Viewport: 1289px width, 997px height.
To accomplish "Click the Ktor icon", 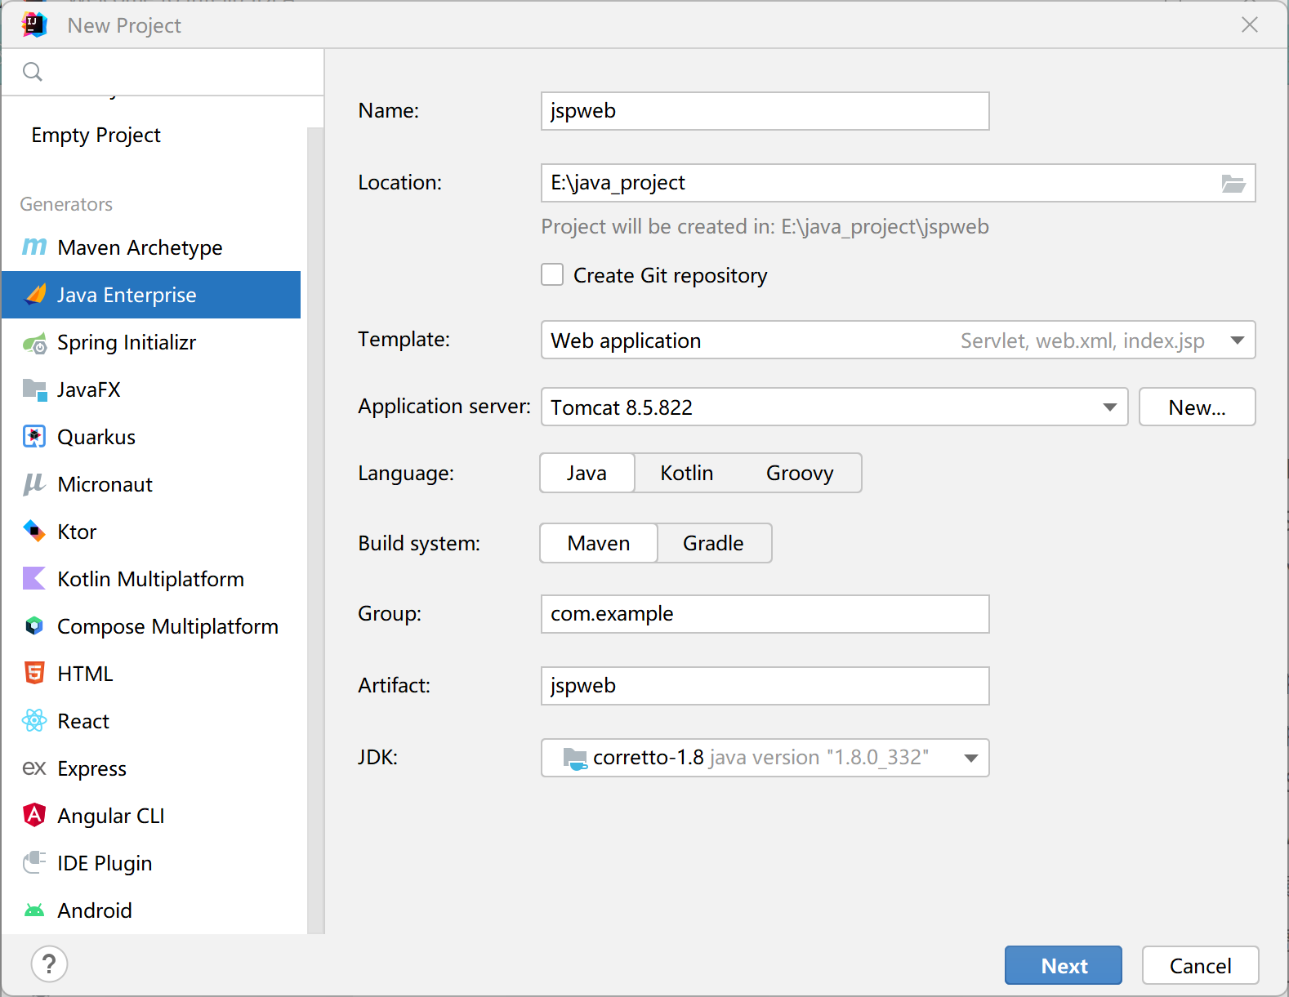I will tap(34, 532).
